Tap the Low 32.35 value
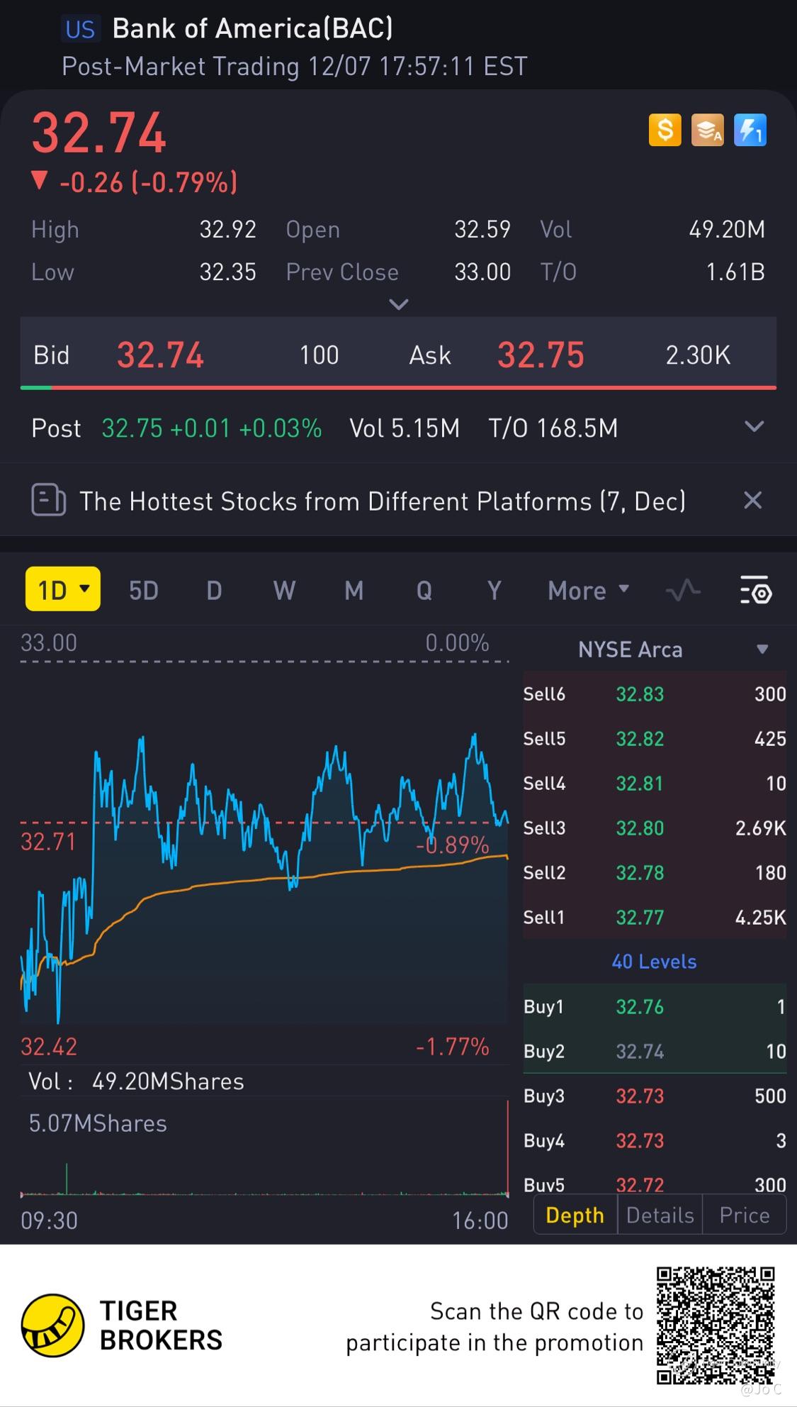 pyautogui.click(x=227, y=272)
